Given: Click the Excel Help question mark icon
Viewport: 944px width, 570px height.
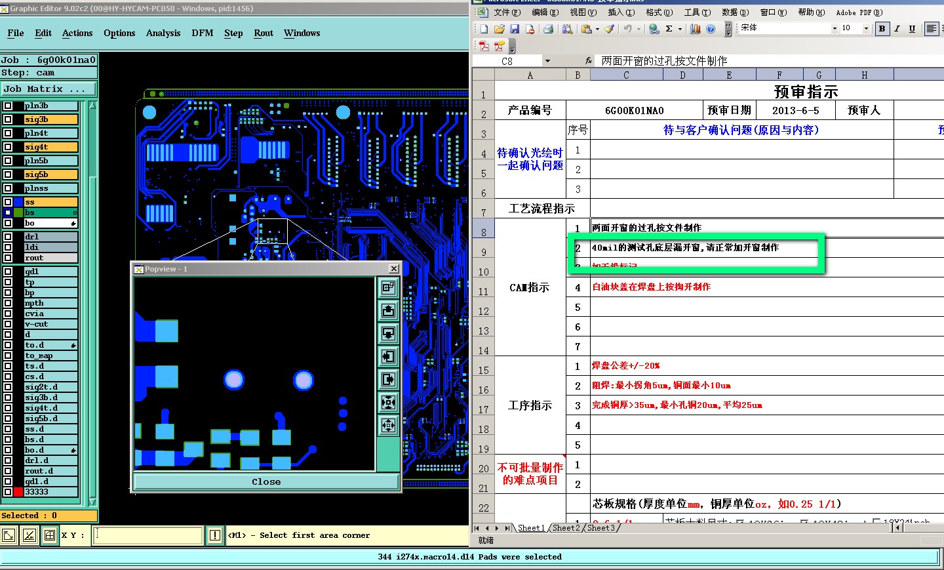Looking at the screenshot, I should tap(711, 28).
